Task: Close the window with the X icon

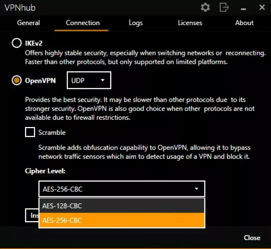Action: pyautogui.click(x=262, y=7)
